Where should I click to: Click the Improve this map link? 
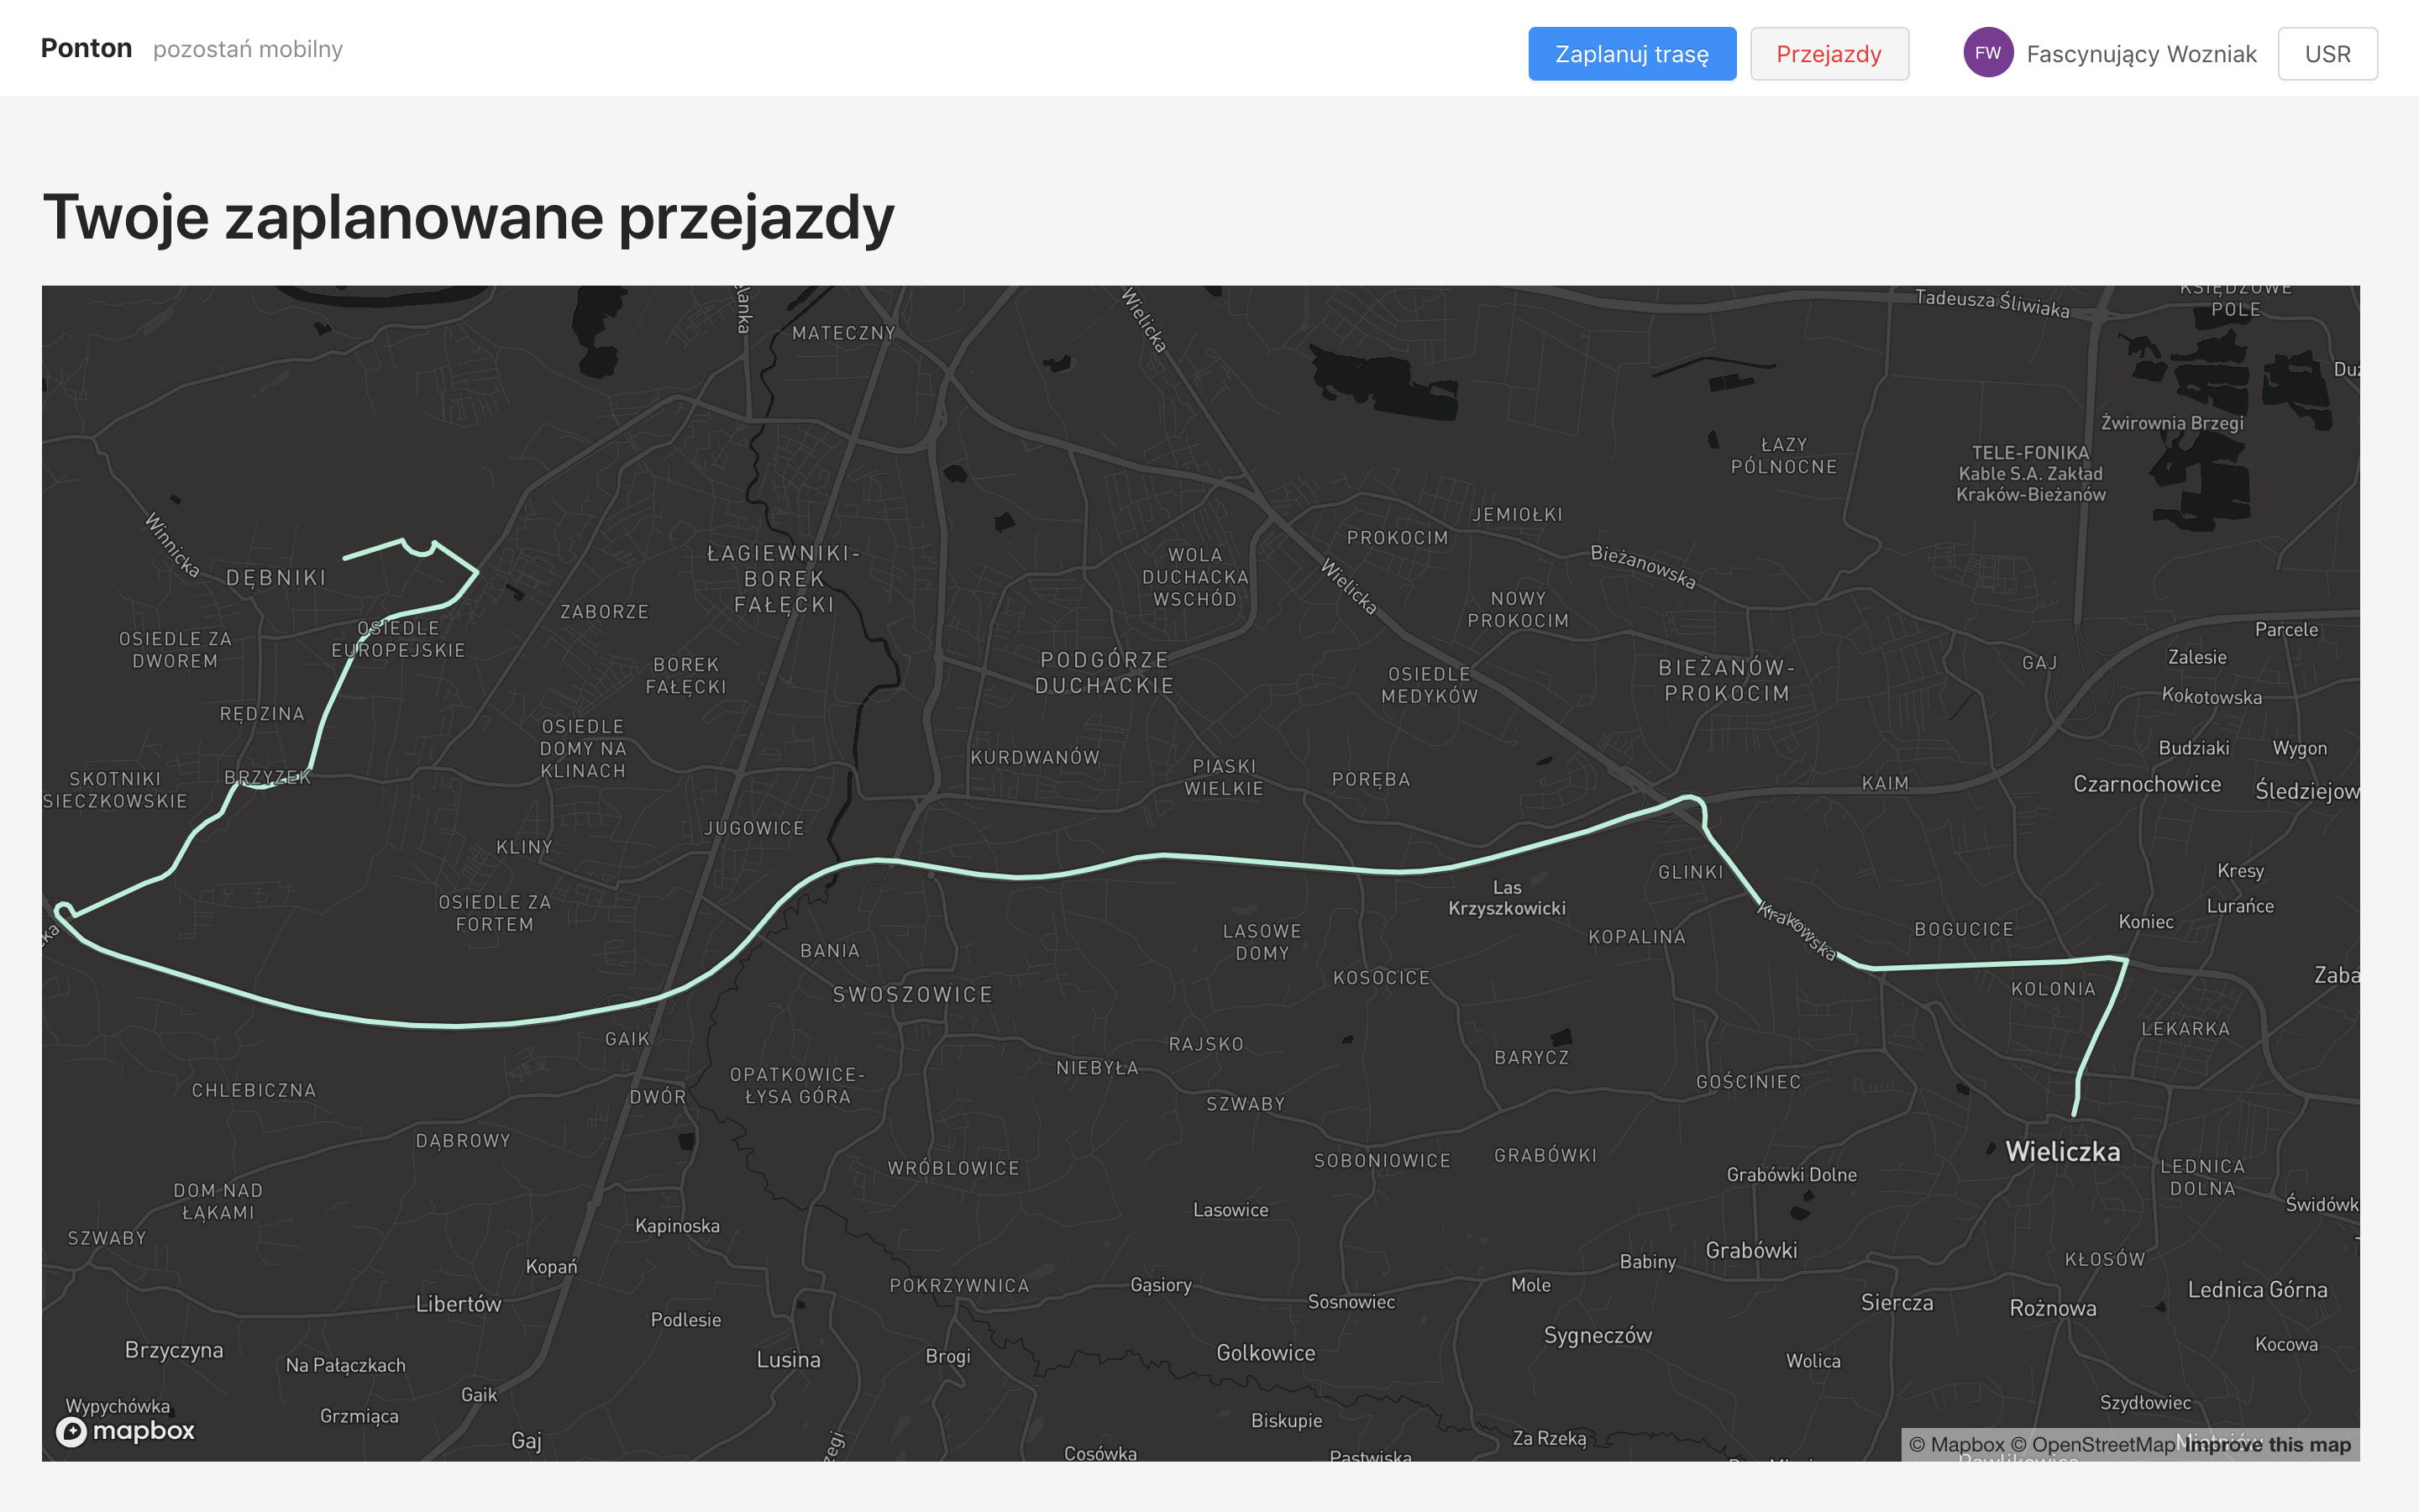(x=2267, y=1444)
